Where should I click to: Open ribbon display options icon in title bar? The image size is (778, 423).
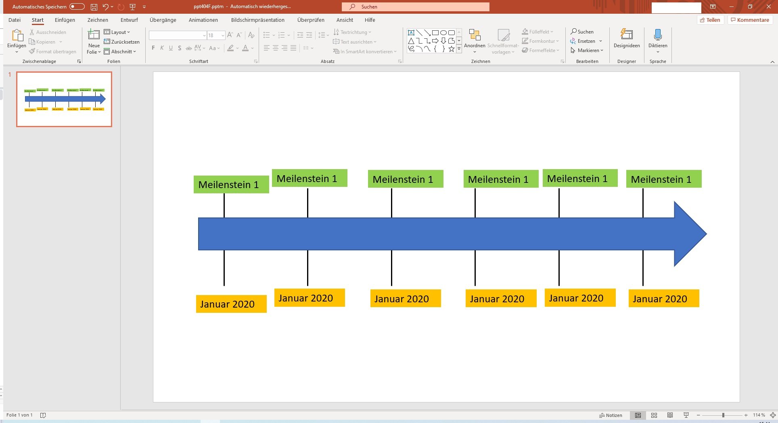click(x=713, y=7)
